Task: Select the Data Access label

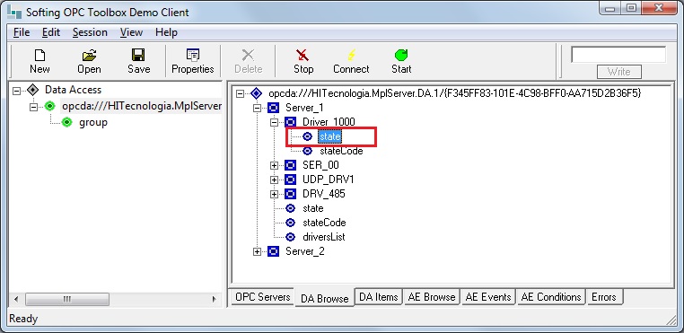Action: 73,90
